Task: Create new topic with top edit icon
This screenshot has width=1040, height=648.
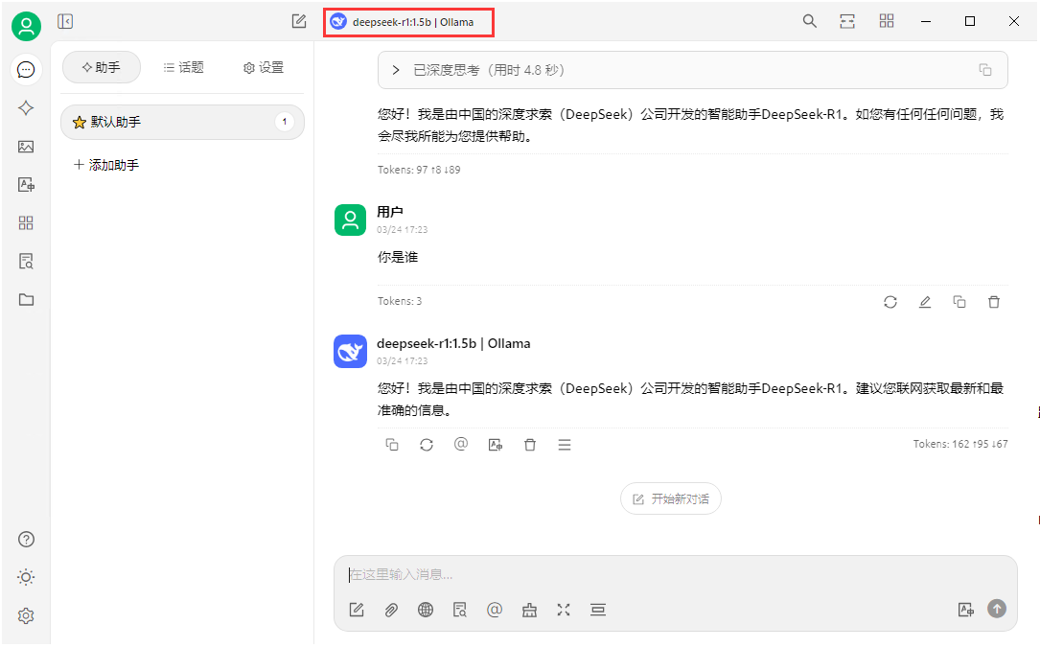Action: pos(299,21)
